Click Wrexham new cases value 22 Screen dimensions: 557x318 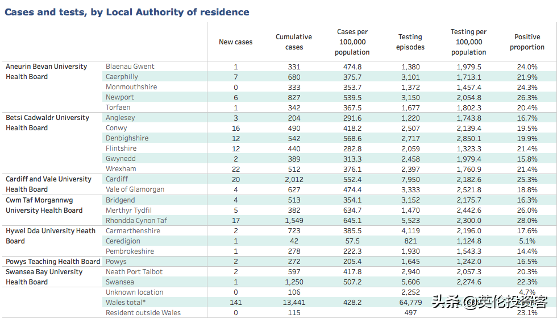tap(236, 170)
